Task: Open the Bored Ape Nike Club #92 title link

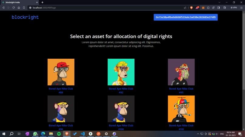Action: (x=121, y=90)
